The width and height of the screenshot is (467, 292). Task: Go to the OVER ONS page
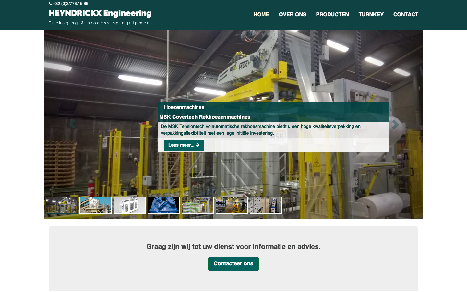pos(292,15)
